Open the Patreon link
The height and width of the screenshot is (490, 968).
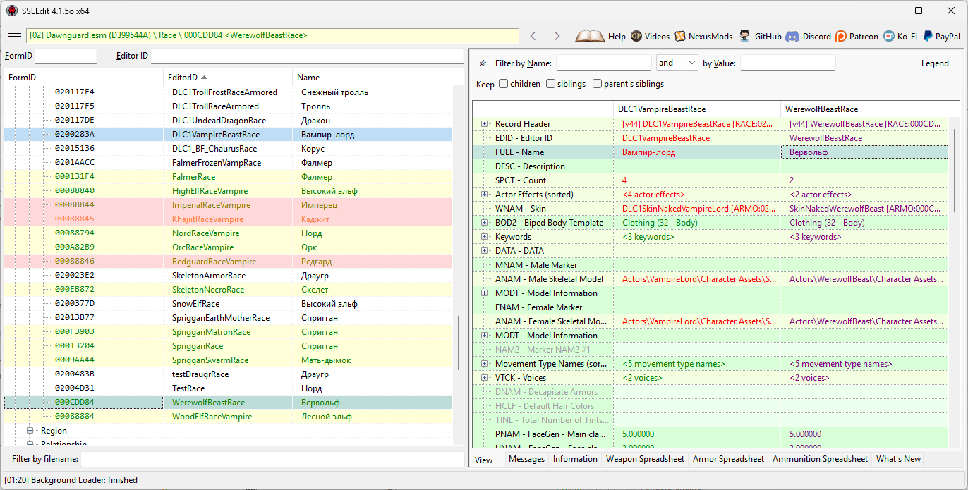click(x=857, y=36)
